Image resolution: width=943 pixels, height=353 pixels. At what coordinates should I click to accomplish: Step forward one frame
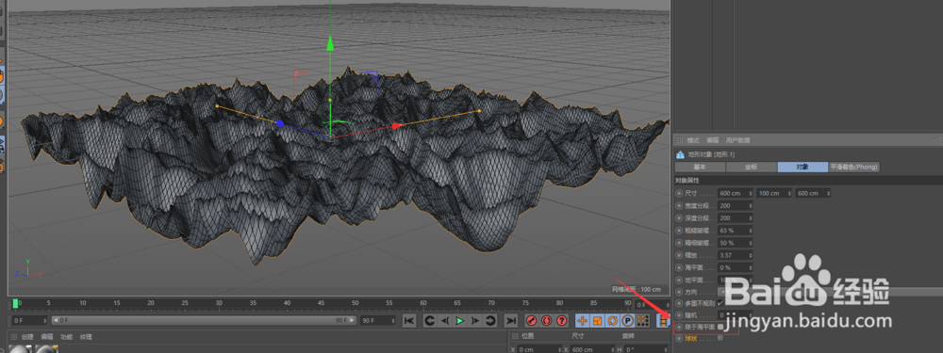click(x=475, y=321)
